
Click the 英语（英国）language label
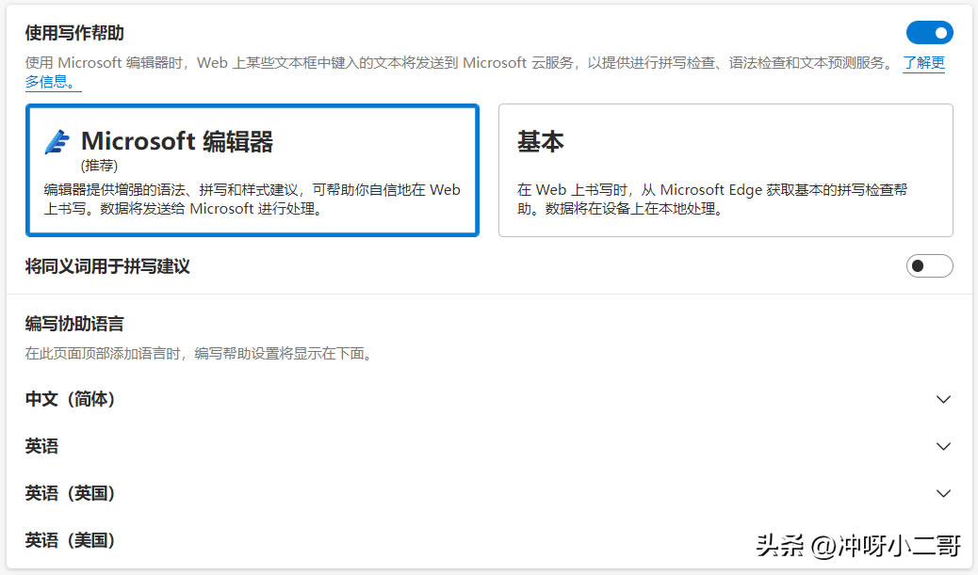tap(66, 493)
